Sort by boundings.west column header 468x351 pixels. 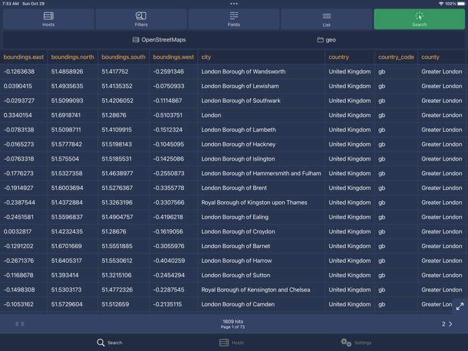(x=173, y=57)
